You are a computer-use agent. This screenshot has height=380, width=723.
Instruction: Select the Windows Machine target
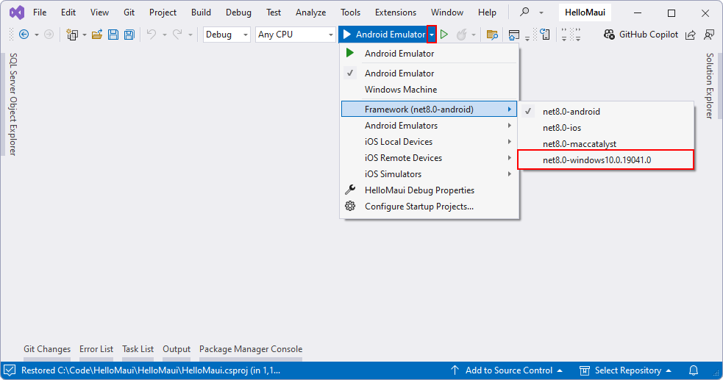tap(430, 90)
